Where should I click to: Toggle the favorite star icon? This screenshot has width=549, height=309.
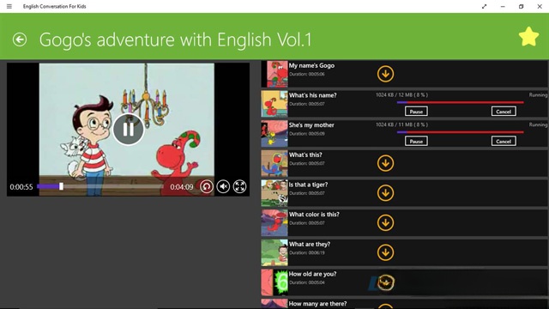tap(528, 37)
